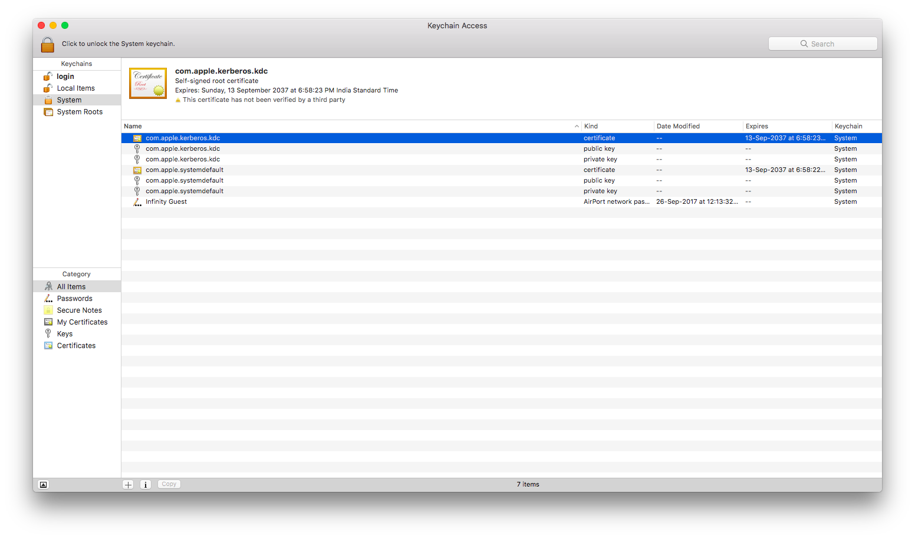Click the password icon beside Infinity Guest
Image resolution: width=915 pixels, height=539 pixels.
[137, 202]
